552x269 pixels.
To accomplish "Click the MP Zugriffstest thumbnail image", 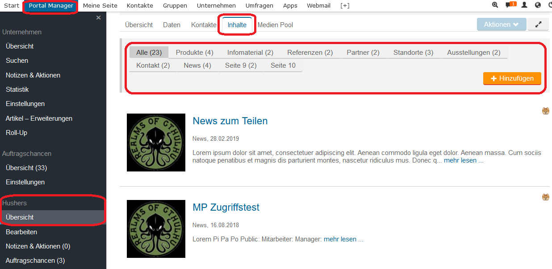I will [156, 229].
